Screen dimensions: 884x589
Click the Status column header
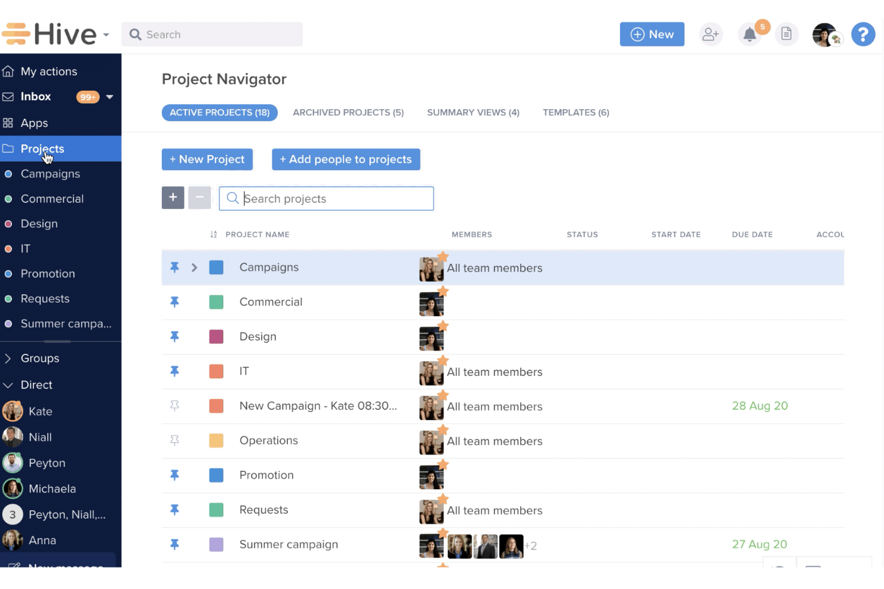tap(582, 235)
